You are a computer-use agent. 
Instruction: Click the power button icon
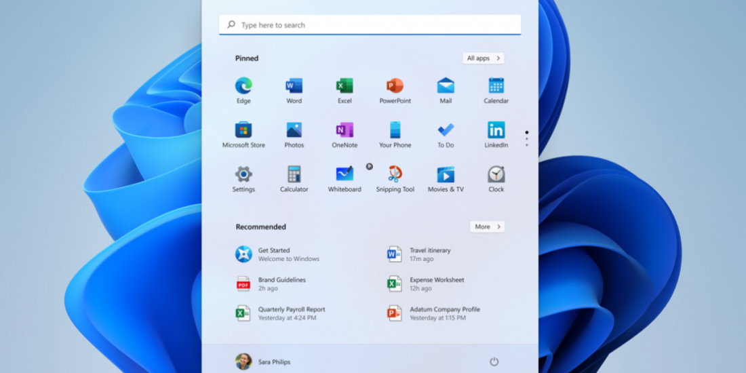pyautogui.click(x=494, y=361)
